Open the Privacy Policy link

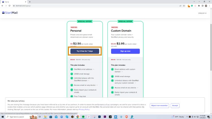pyautogui.click(x=84, y=109)
